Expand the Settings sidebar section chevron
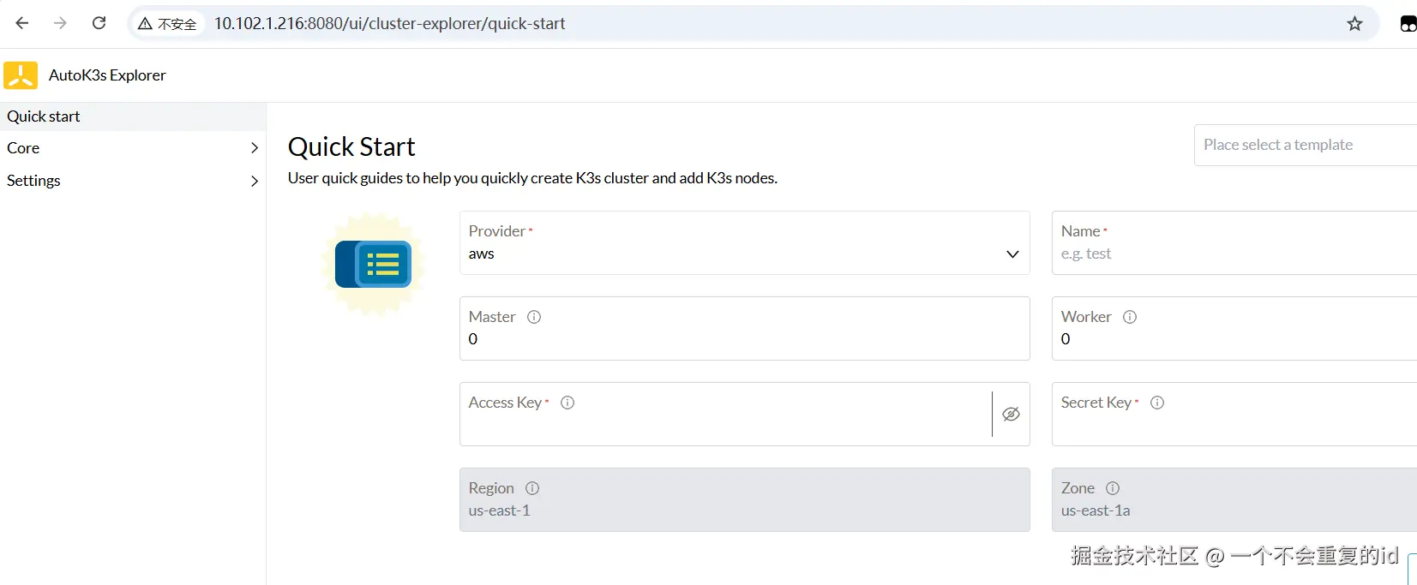 coord(254,181)
